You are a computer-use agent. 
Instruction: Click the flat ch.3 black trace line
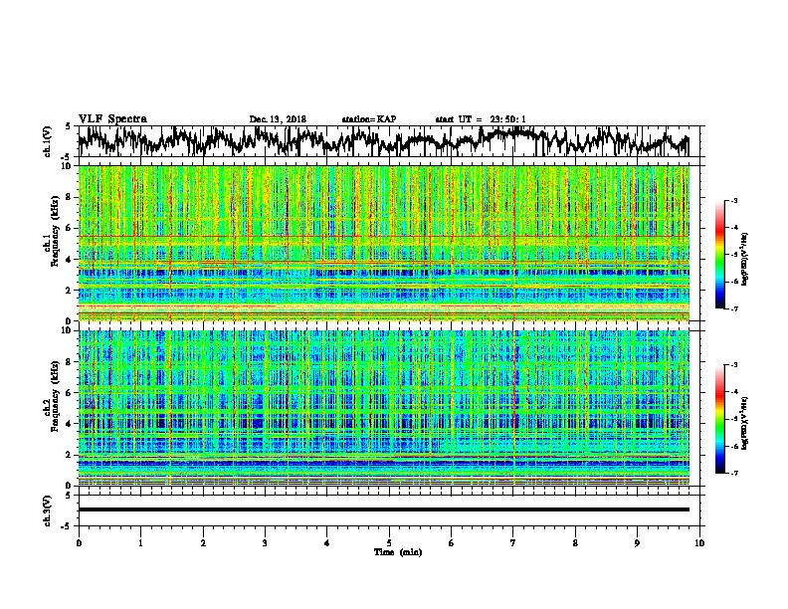(x=383, y=509)
